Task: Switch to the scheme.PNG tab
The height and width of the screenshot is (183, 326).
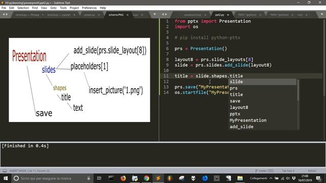Action: click(x=116, y=15)
